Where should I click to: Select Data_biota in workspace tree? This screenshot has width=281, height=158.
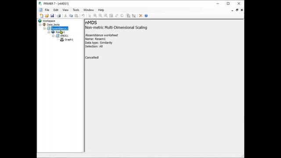click(53, 25)
